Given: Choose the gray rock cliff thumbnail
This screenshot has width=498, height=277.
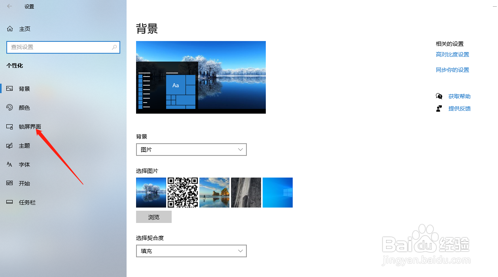Looking at the screenshot, I should [x=246, y=193].
